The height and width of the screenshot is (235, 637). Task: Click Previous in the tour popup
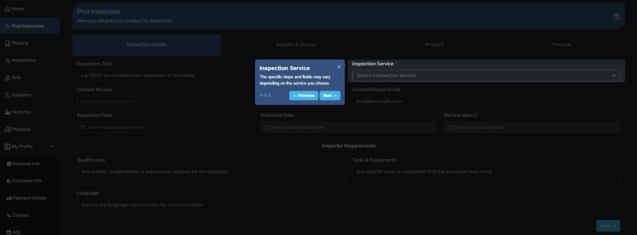(304, 96)
